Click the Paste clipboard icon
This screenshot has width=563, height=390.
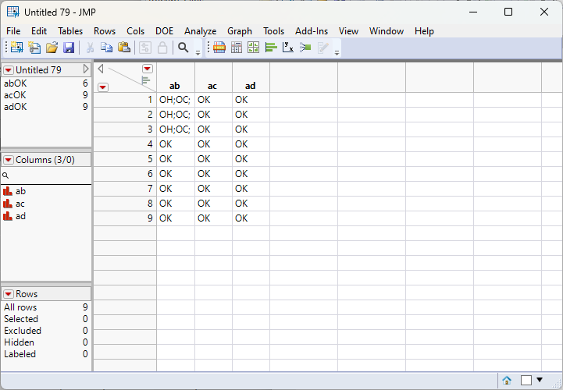[x=124, y=48]
